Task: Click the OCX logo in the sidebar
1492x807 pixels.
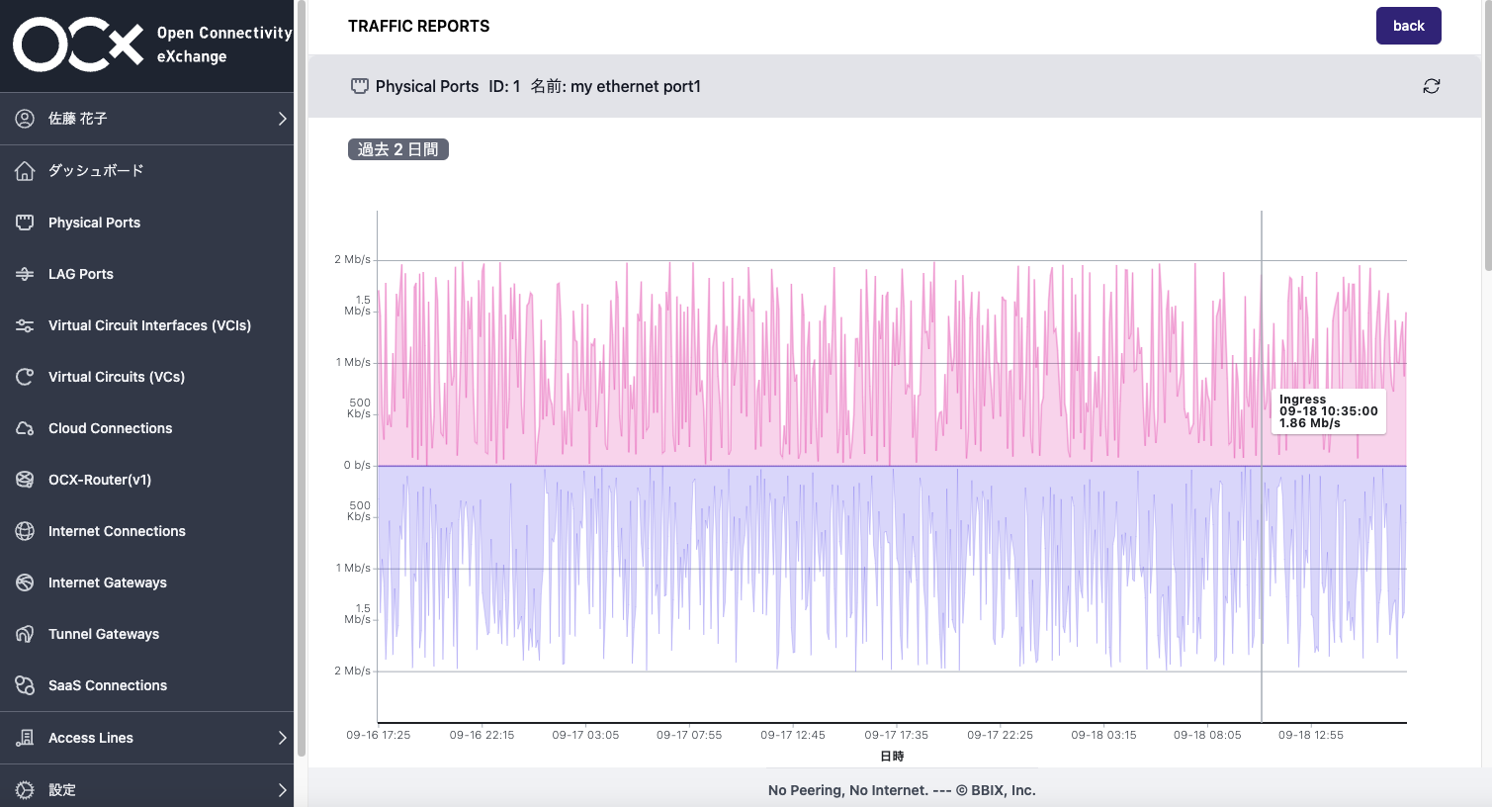Action: click(152, 45)
